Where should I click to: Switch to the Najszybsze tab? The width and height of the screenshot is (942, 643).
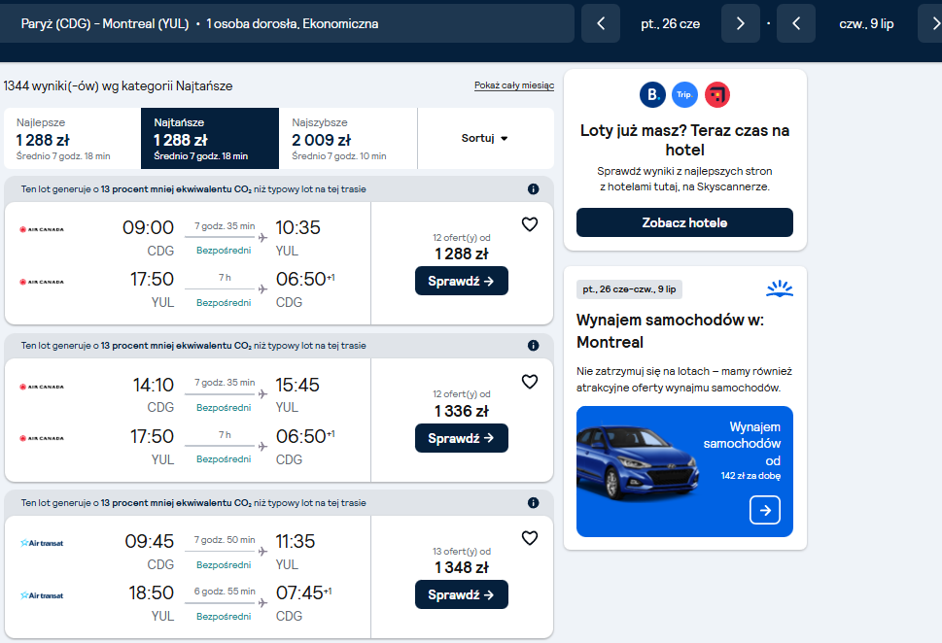point(348,139)
